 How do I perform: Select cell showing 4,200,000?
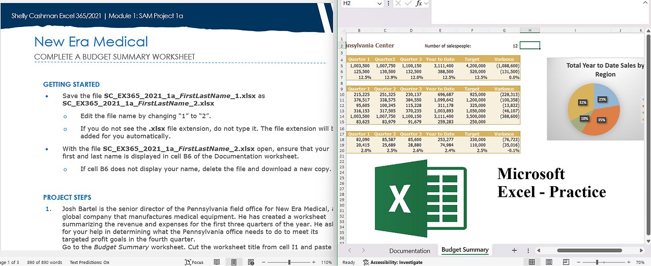click(472, 66)
